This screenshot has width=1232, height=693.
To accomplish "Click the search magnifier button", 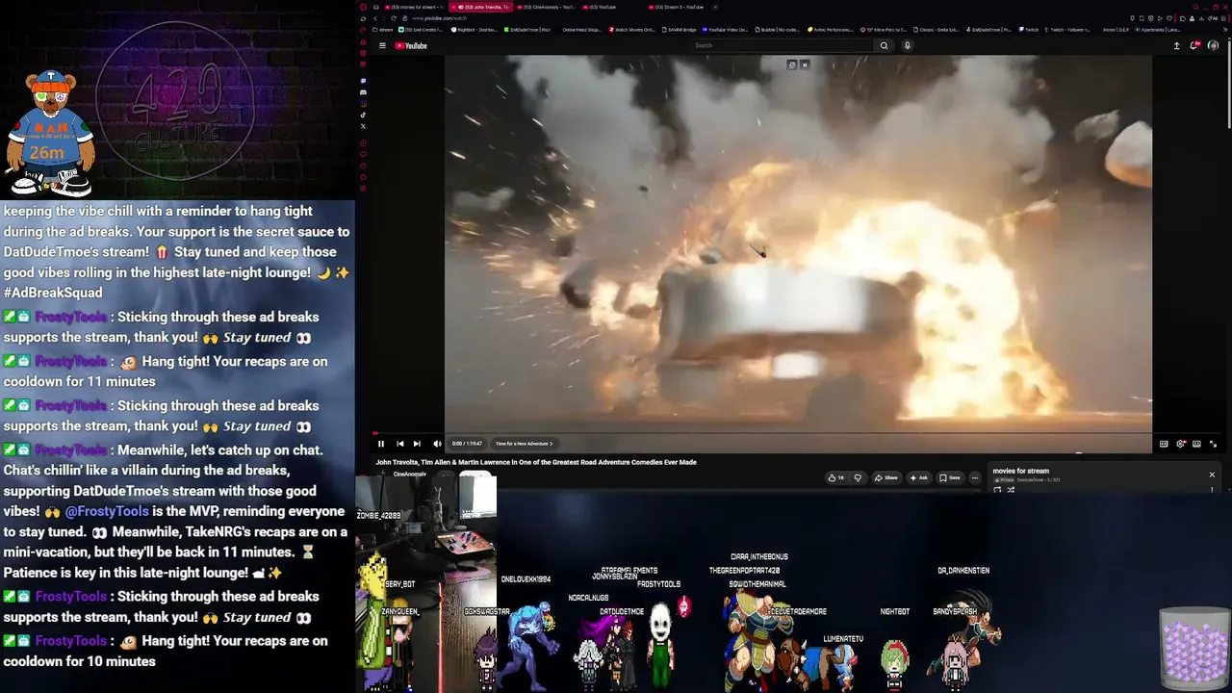I will click(884, 45).
